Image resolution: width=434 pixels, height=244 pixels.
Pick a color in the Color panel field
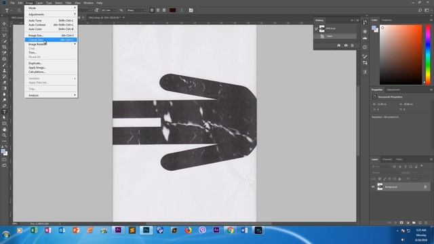(401, 54)
